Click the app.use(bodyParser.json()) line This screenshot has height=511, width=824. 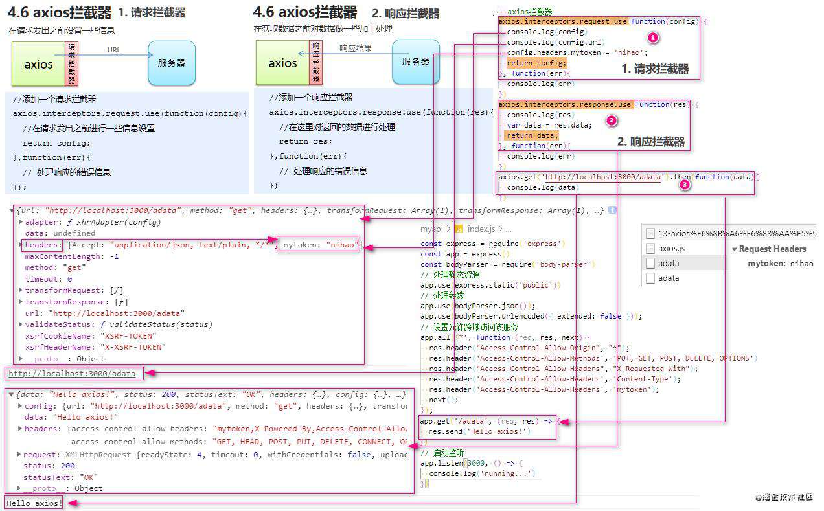coord(478,306)
